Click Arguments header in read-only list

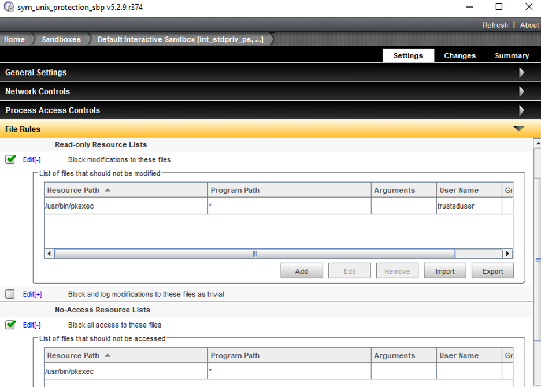(x=404, y=190)
